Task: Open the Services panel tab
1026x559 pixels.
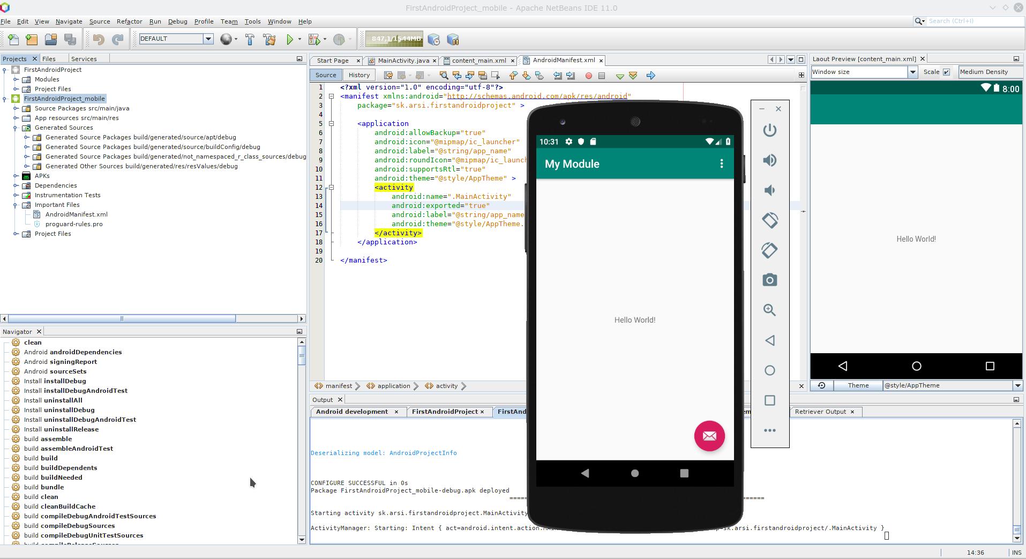Action: (x=84, y=59)
